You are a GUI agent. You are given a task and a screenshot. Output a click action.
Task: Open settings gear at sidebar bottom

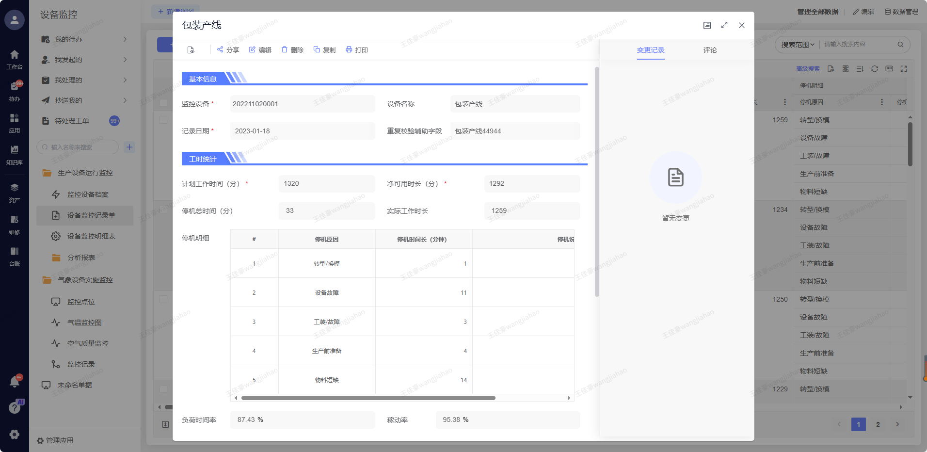15,435
